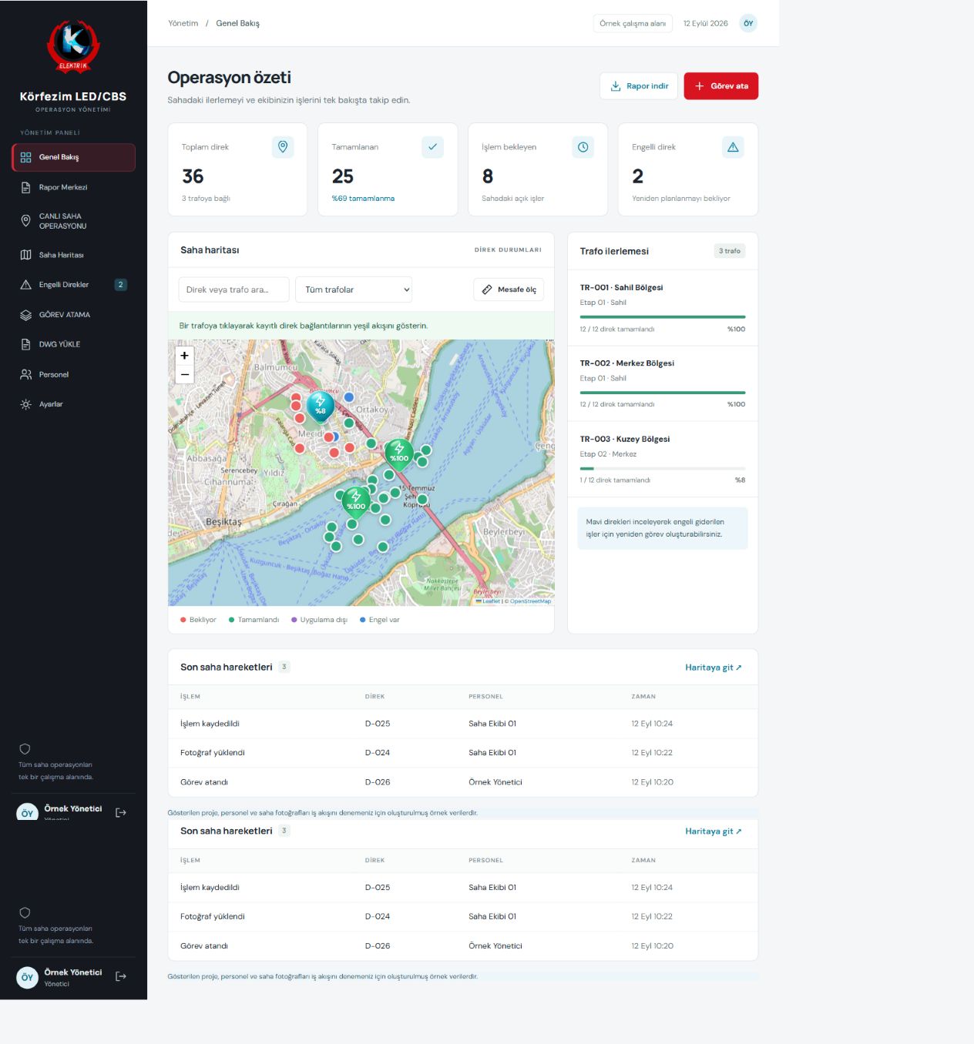Open Rapor Merkezi from the sidebar
This screenshot has width=974, height=1044.
74,187
